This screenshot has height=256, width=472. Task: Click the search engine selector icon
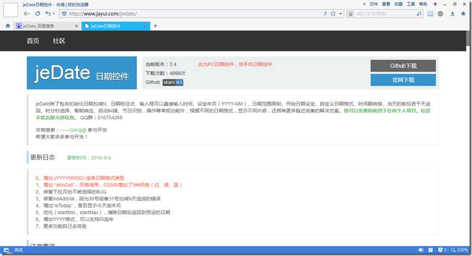click(351, 14)
